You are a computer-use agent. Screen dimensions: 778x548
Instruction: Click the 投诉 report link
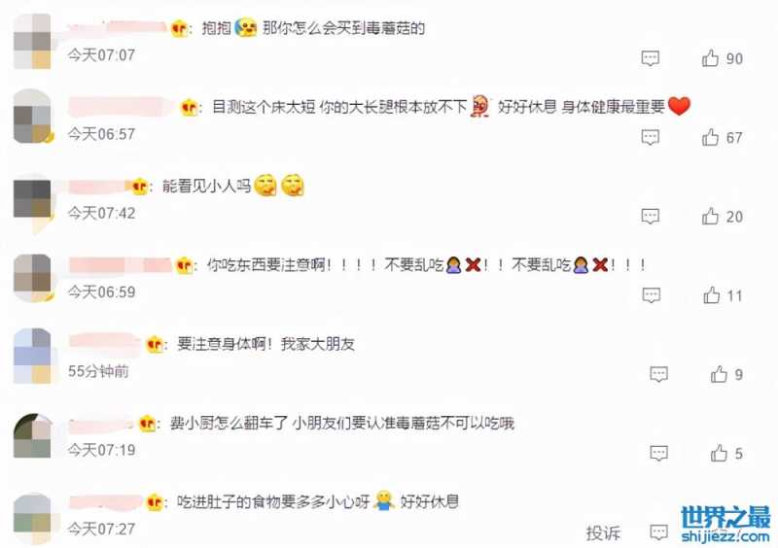[x=603, y=533]
